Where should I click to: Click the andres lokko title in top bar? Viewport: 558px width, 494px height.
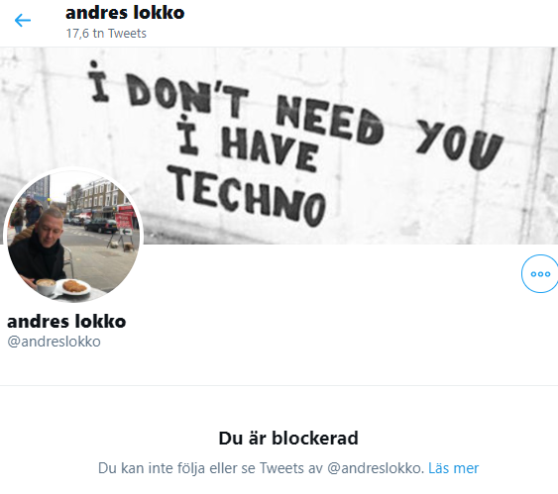125,13
